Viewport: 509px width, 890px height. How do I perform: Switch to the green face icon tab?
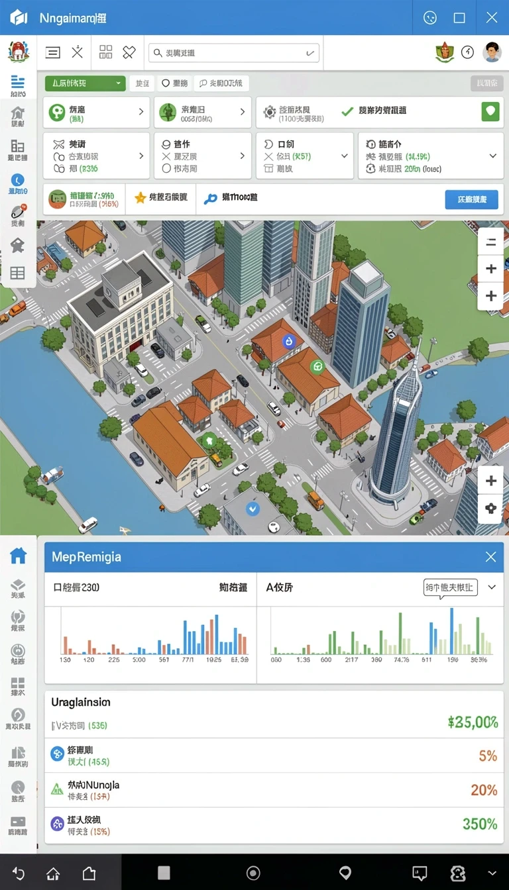(x=84, y=199)
